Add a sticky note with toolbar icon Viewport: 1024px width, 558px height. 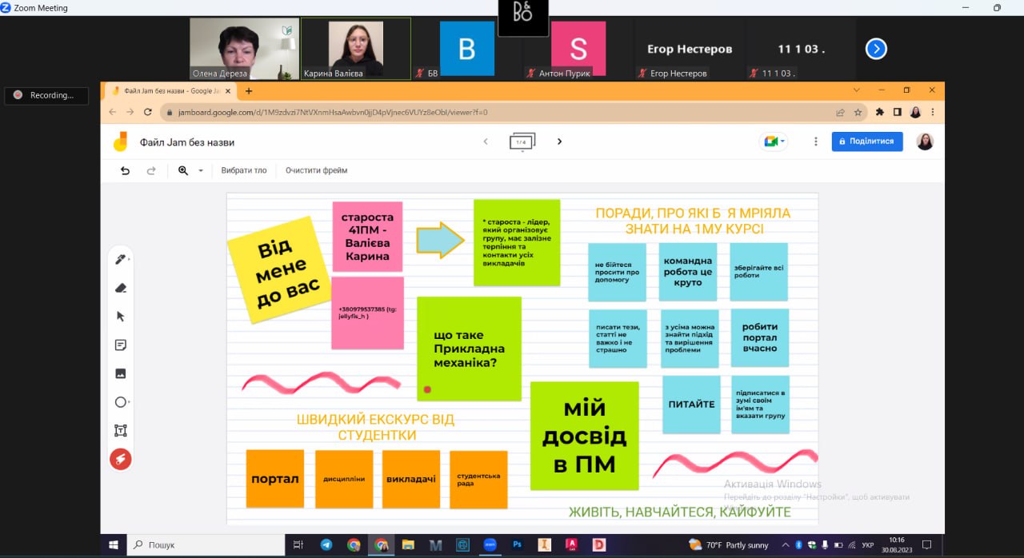(x=121, y=345)
